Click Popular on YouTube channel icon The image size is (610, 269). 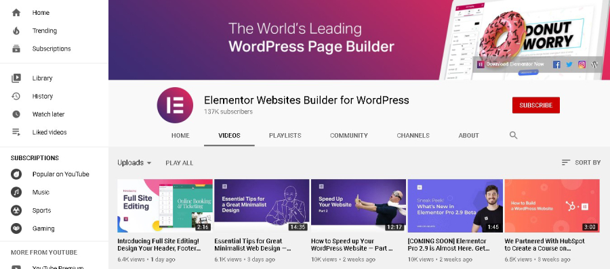(16, 174)
